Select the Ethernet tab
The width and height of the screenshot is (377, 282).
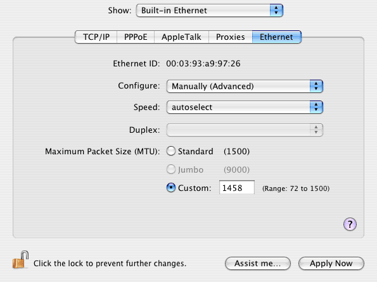click(276, 37)
